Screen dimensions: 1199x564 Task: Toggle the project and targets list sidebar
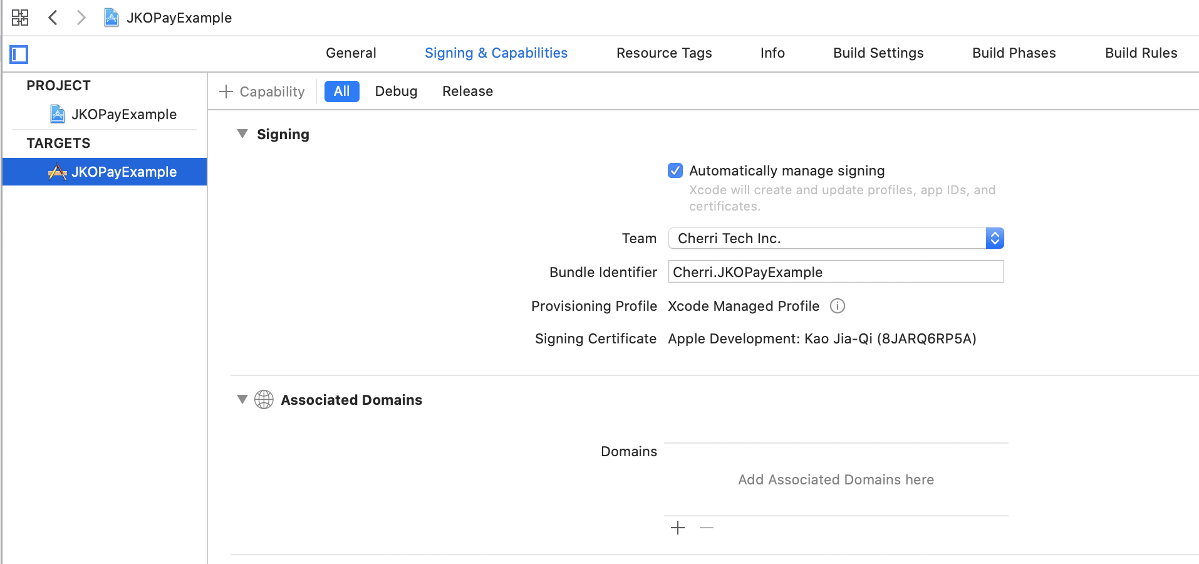(19, 55)
